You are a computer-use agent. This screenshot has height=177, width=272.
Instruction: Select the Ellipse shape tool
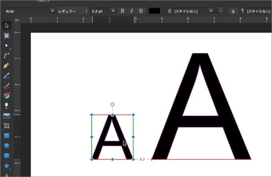tap(6, 146)
